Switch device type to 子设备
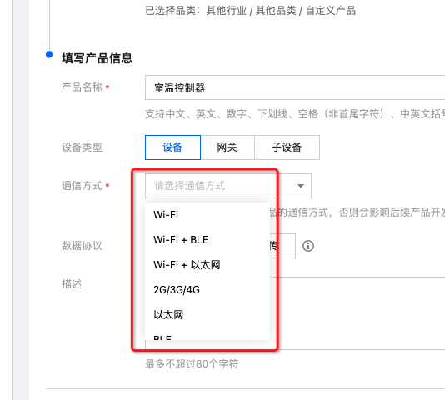This screenshot has width=445, height=400. 287,147
